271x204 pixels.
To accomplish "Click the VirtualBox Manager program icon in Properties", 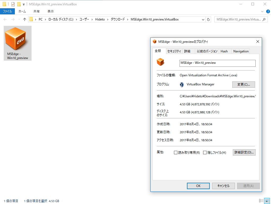I will pos(182,84).
